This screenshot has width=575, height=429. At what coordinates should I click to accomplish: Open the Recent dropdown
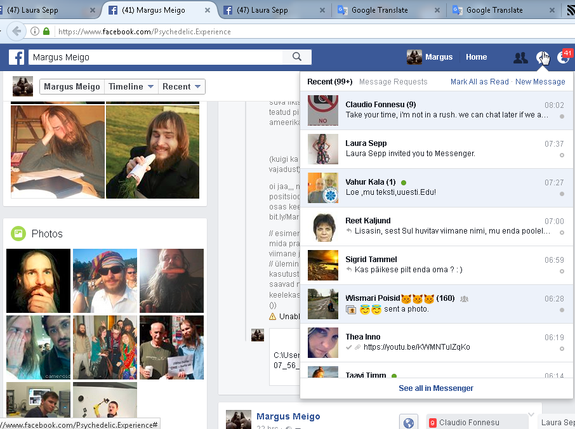pos(182,86)
